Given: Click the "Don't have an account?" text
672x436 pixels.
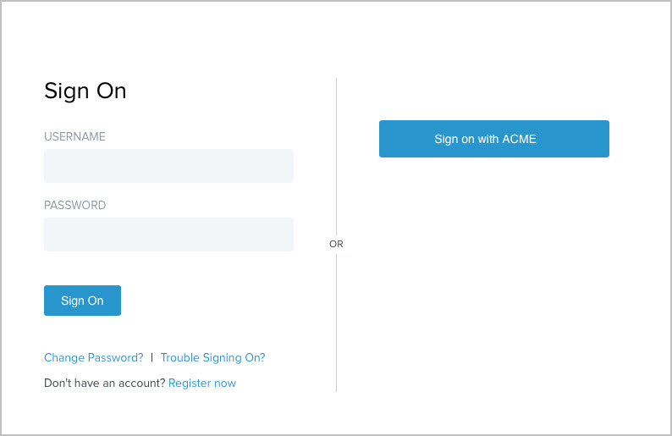Looking at the screenshot, I should 104,383.
